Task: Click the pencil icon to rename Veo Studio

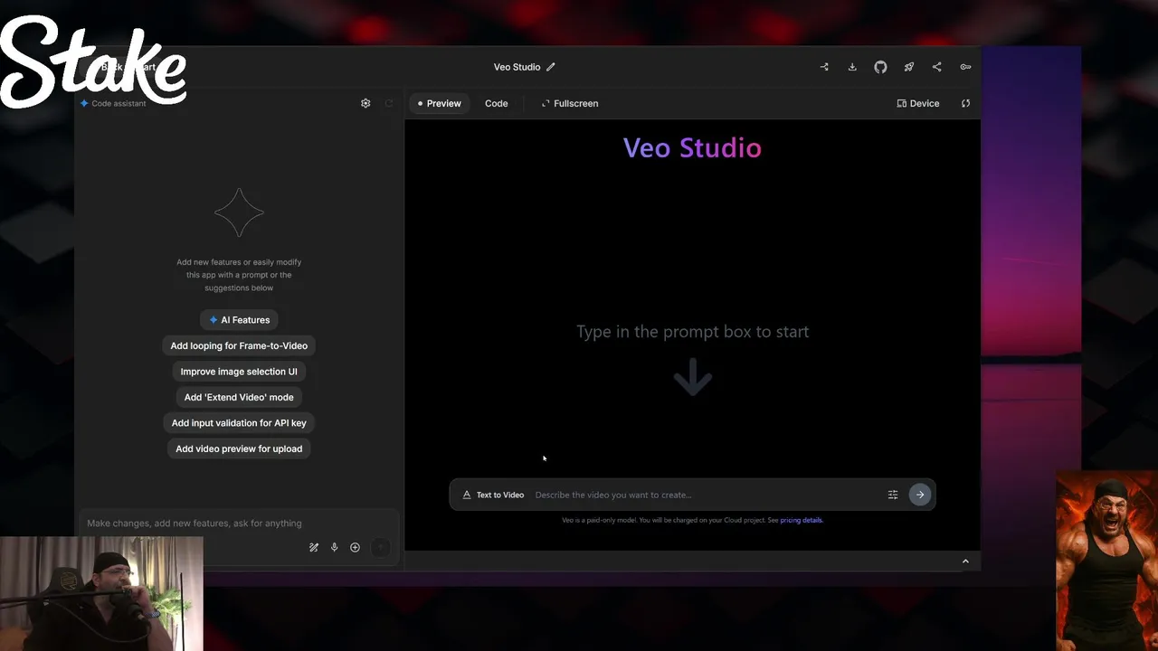Action: (x=550, y=67)
